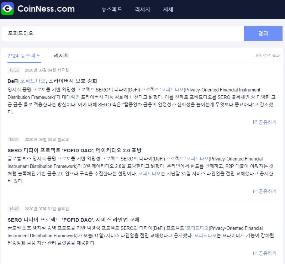Click the date 2020년 08월 04일 화요일
Screen dimensions: 285x264
coord(47,70)
